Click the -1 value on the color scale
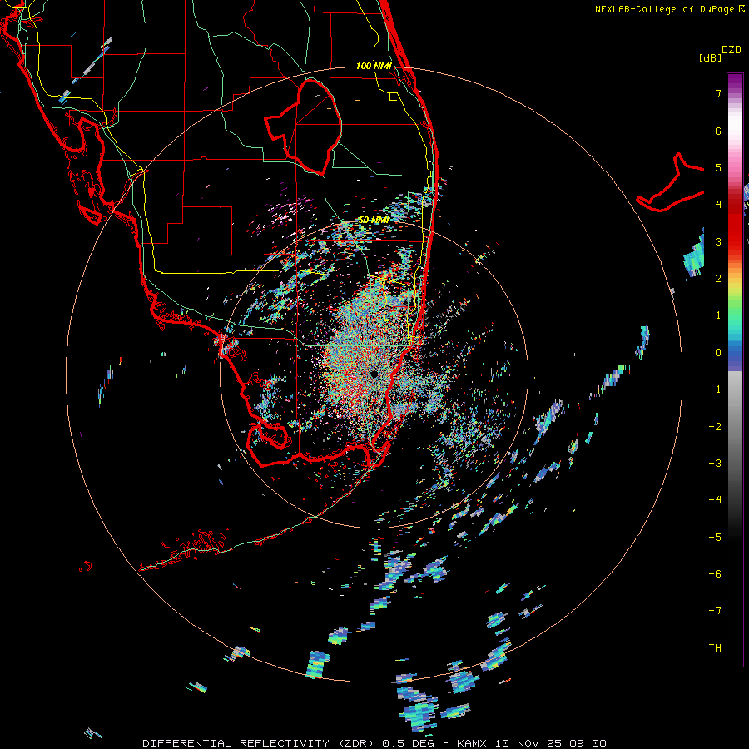This screenshot has width=749, height=749. [715, 389]
